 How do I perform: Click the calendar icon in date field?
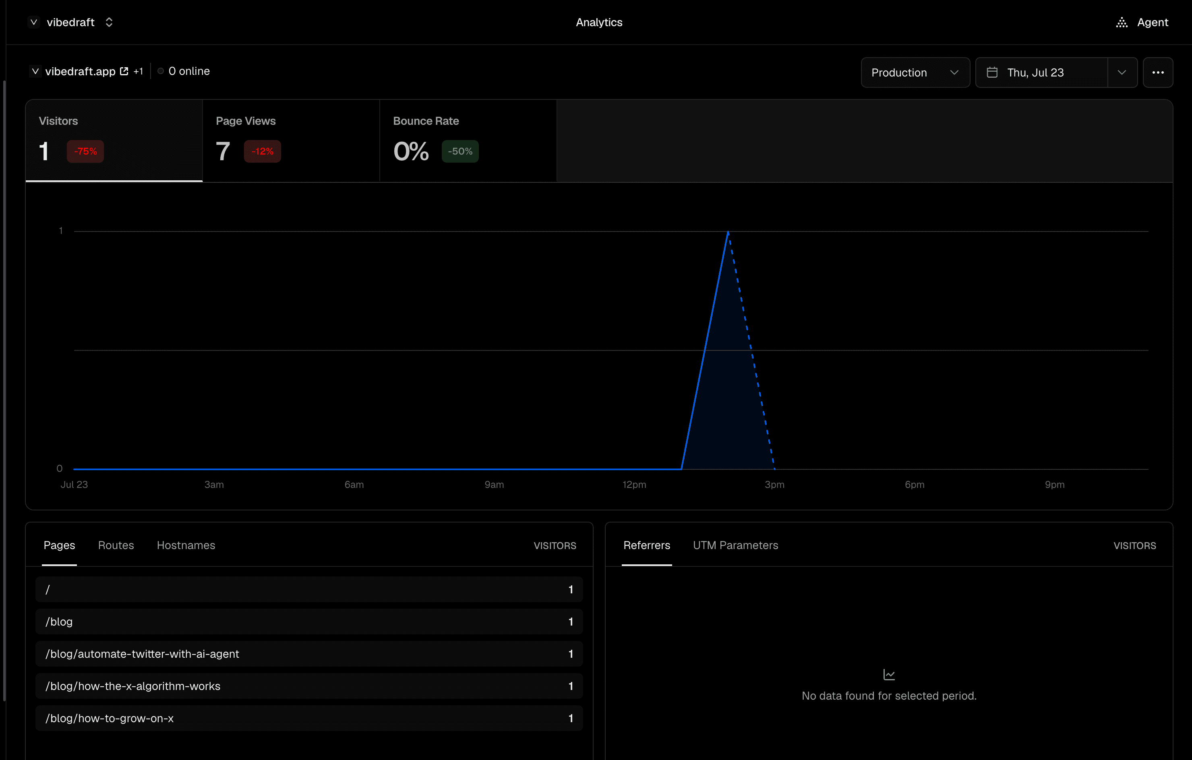pyautogui.click(x=992, y=73)
